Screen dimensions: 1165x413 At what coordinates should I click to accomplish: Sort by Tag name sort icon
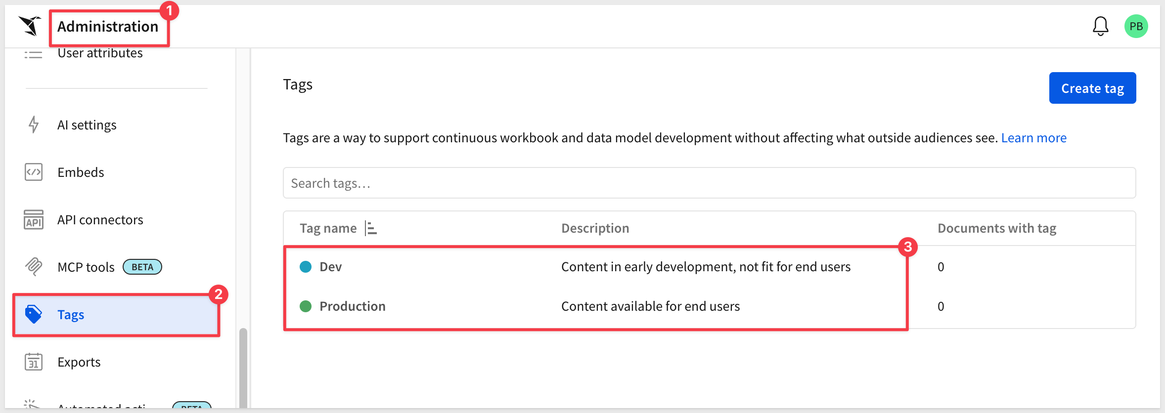371,228
